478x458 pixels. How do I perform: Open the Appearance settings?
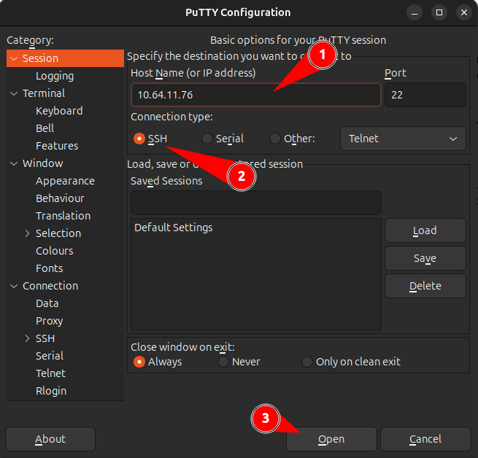tap(65, 181)
